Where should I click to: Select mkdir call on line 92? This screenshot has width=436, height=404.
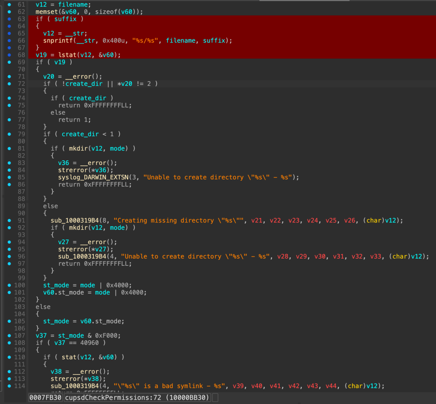pos(78,228)
